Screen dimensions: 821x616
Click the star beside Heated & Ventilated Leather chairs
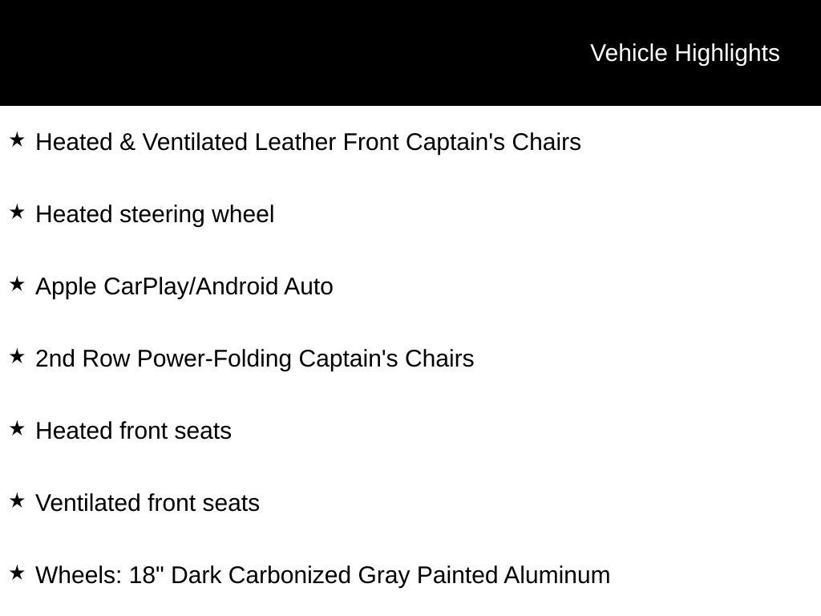click(17, 140)
